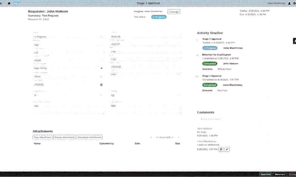
Task: Click the Add attachment button
Action: click(x=42, y=137)
